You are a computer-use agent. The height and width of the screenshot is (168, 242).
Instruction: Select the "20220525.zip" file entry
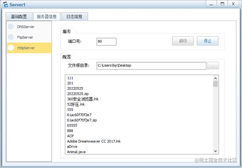[x=78, y=94]
